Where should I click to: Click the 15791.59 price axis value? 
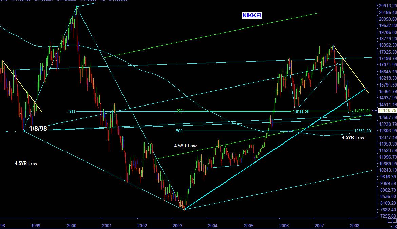[x=387, y=85]
